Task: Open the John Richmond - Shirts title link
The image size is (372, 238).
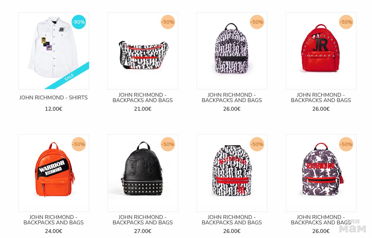Action: (53, 98)
